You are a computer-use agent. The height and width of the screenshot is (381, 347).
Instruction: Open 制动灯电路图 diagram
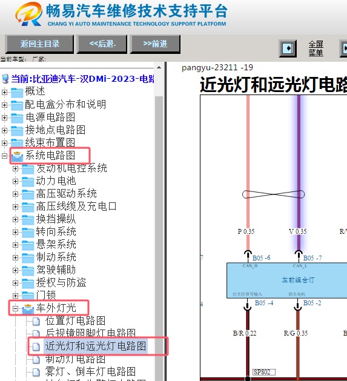[x=75, y=359]
